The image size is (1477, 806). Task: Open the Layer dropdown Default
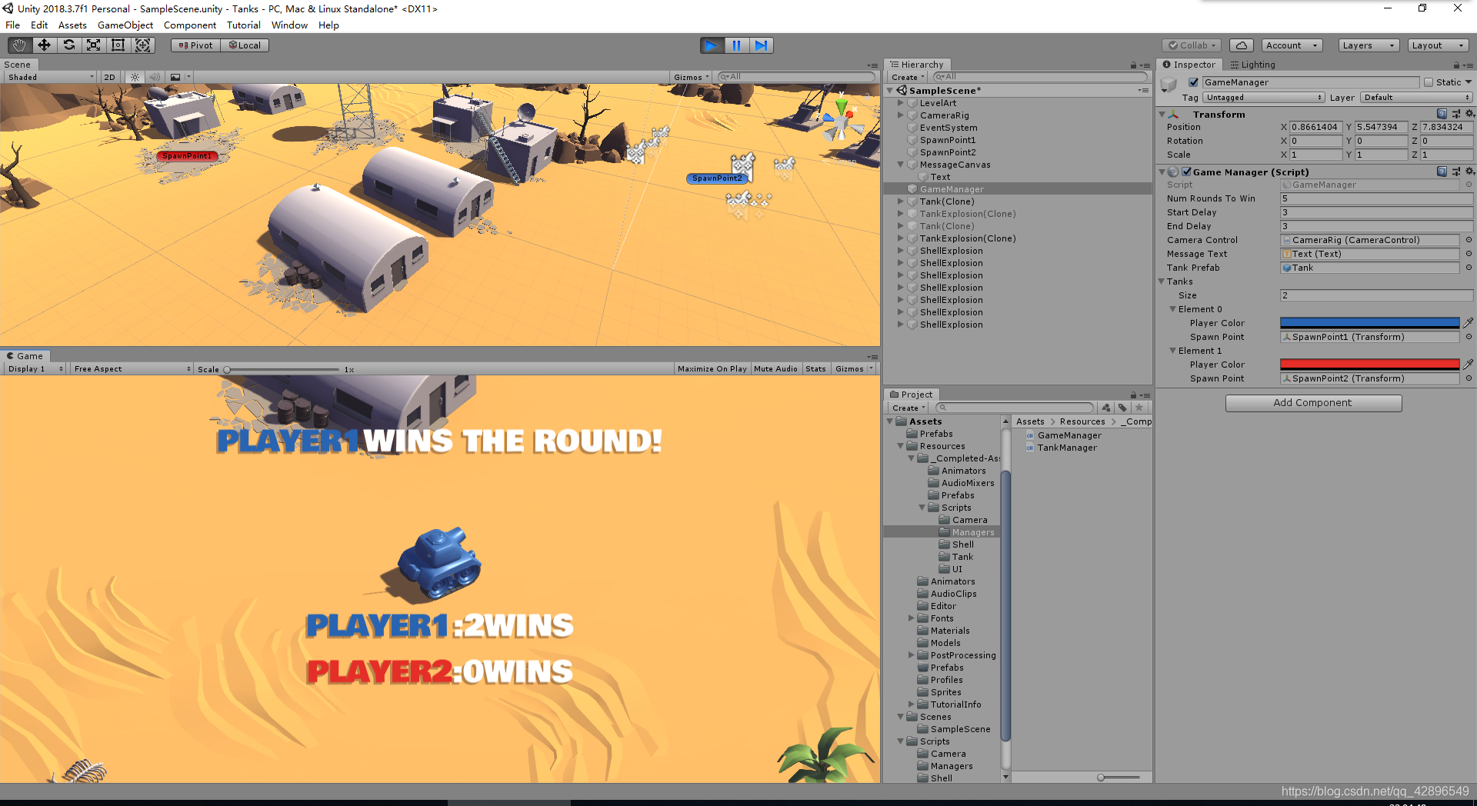(x=1416, y=98)
